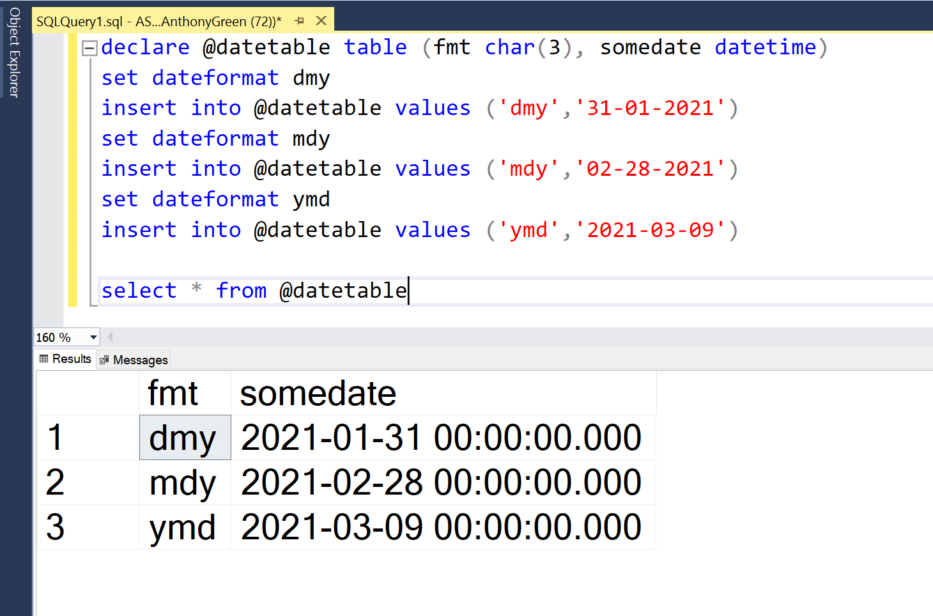Close the SQLQuery1.sql query tab
Viewport: 933px width, 616px height.
pos(321,21)
